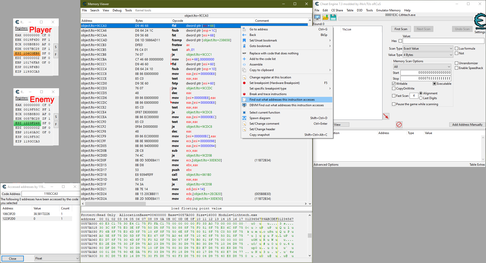Click the red arrow add-to-address-list icon

(386, 116)
